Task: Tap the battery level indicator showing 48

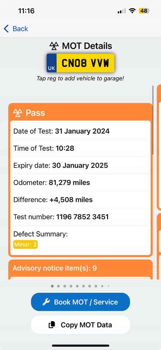Action: (144, 11)
